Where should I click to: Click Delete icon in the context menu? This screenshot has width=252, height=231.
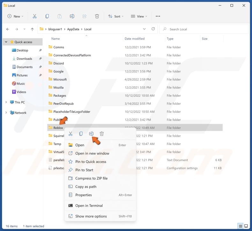pos(101,134)
